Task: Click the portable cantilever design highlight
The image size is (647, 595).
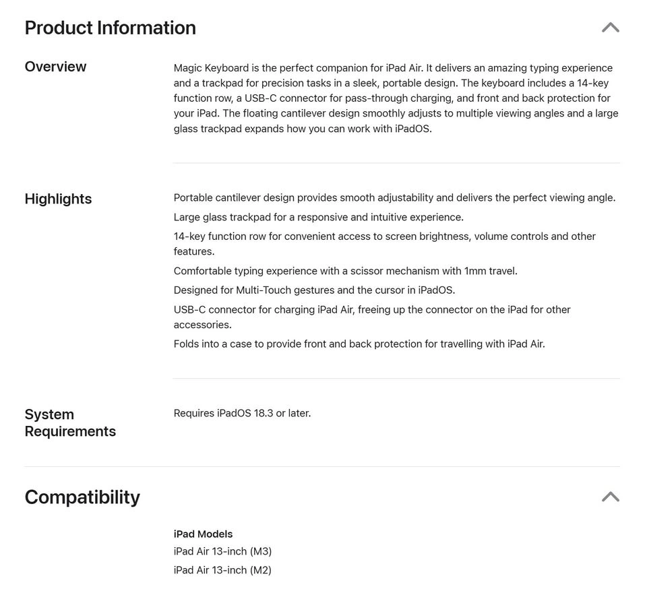Action: (x=394, y=197)
